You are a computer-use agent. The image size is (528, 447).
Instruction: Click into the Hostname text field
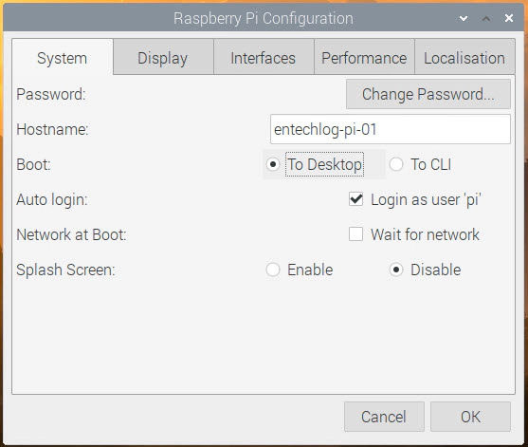(x=391, y=129)
